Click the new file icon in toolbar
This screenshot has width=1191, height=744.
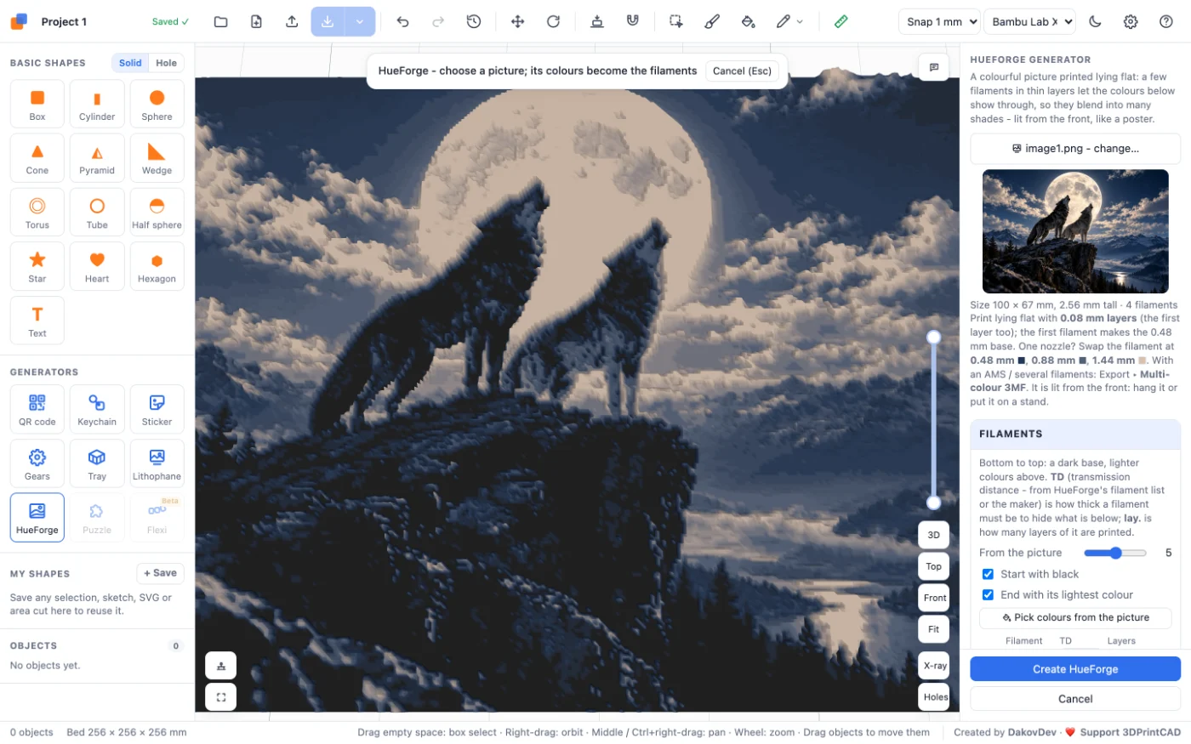pos(256,21)
